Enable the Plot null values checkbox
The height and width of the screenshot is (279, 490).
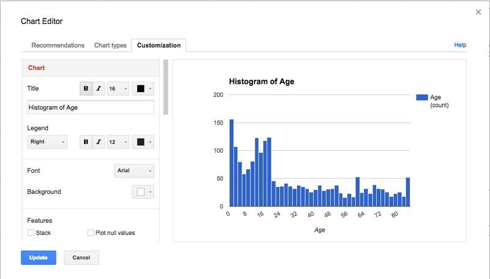91,233
